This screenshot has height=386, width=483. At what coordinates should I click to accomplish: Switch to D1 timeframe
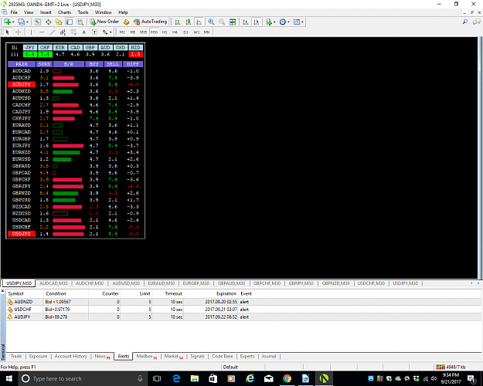(185, 32)
